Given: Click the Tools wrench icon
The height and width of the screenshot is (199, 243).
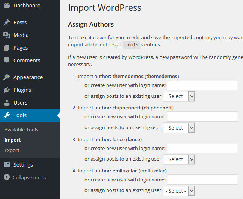Looking at the screenshot, I should pos(7,115).
